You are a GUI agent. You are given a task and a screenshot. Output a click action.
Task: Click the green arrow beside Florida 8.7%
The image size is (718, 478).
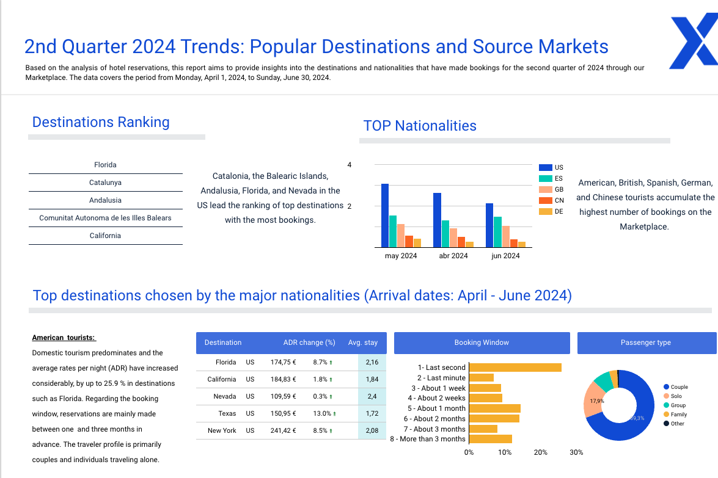click(331, 363)
